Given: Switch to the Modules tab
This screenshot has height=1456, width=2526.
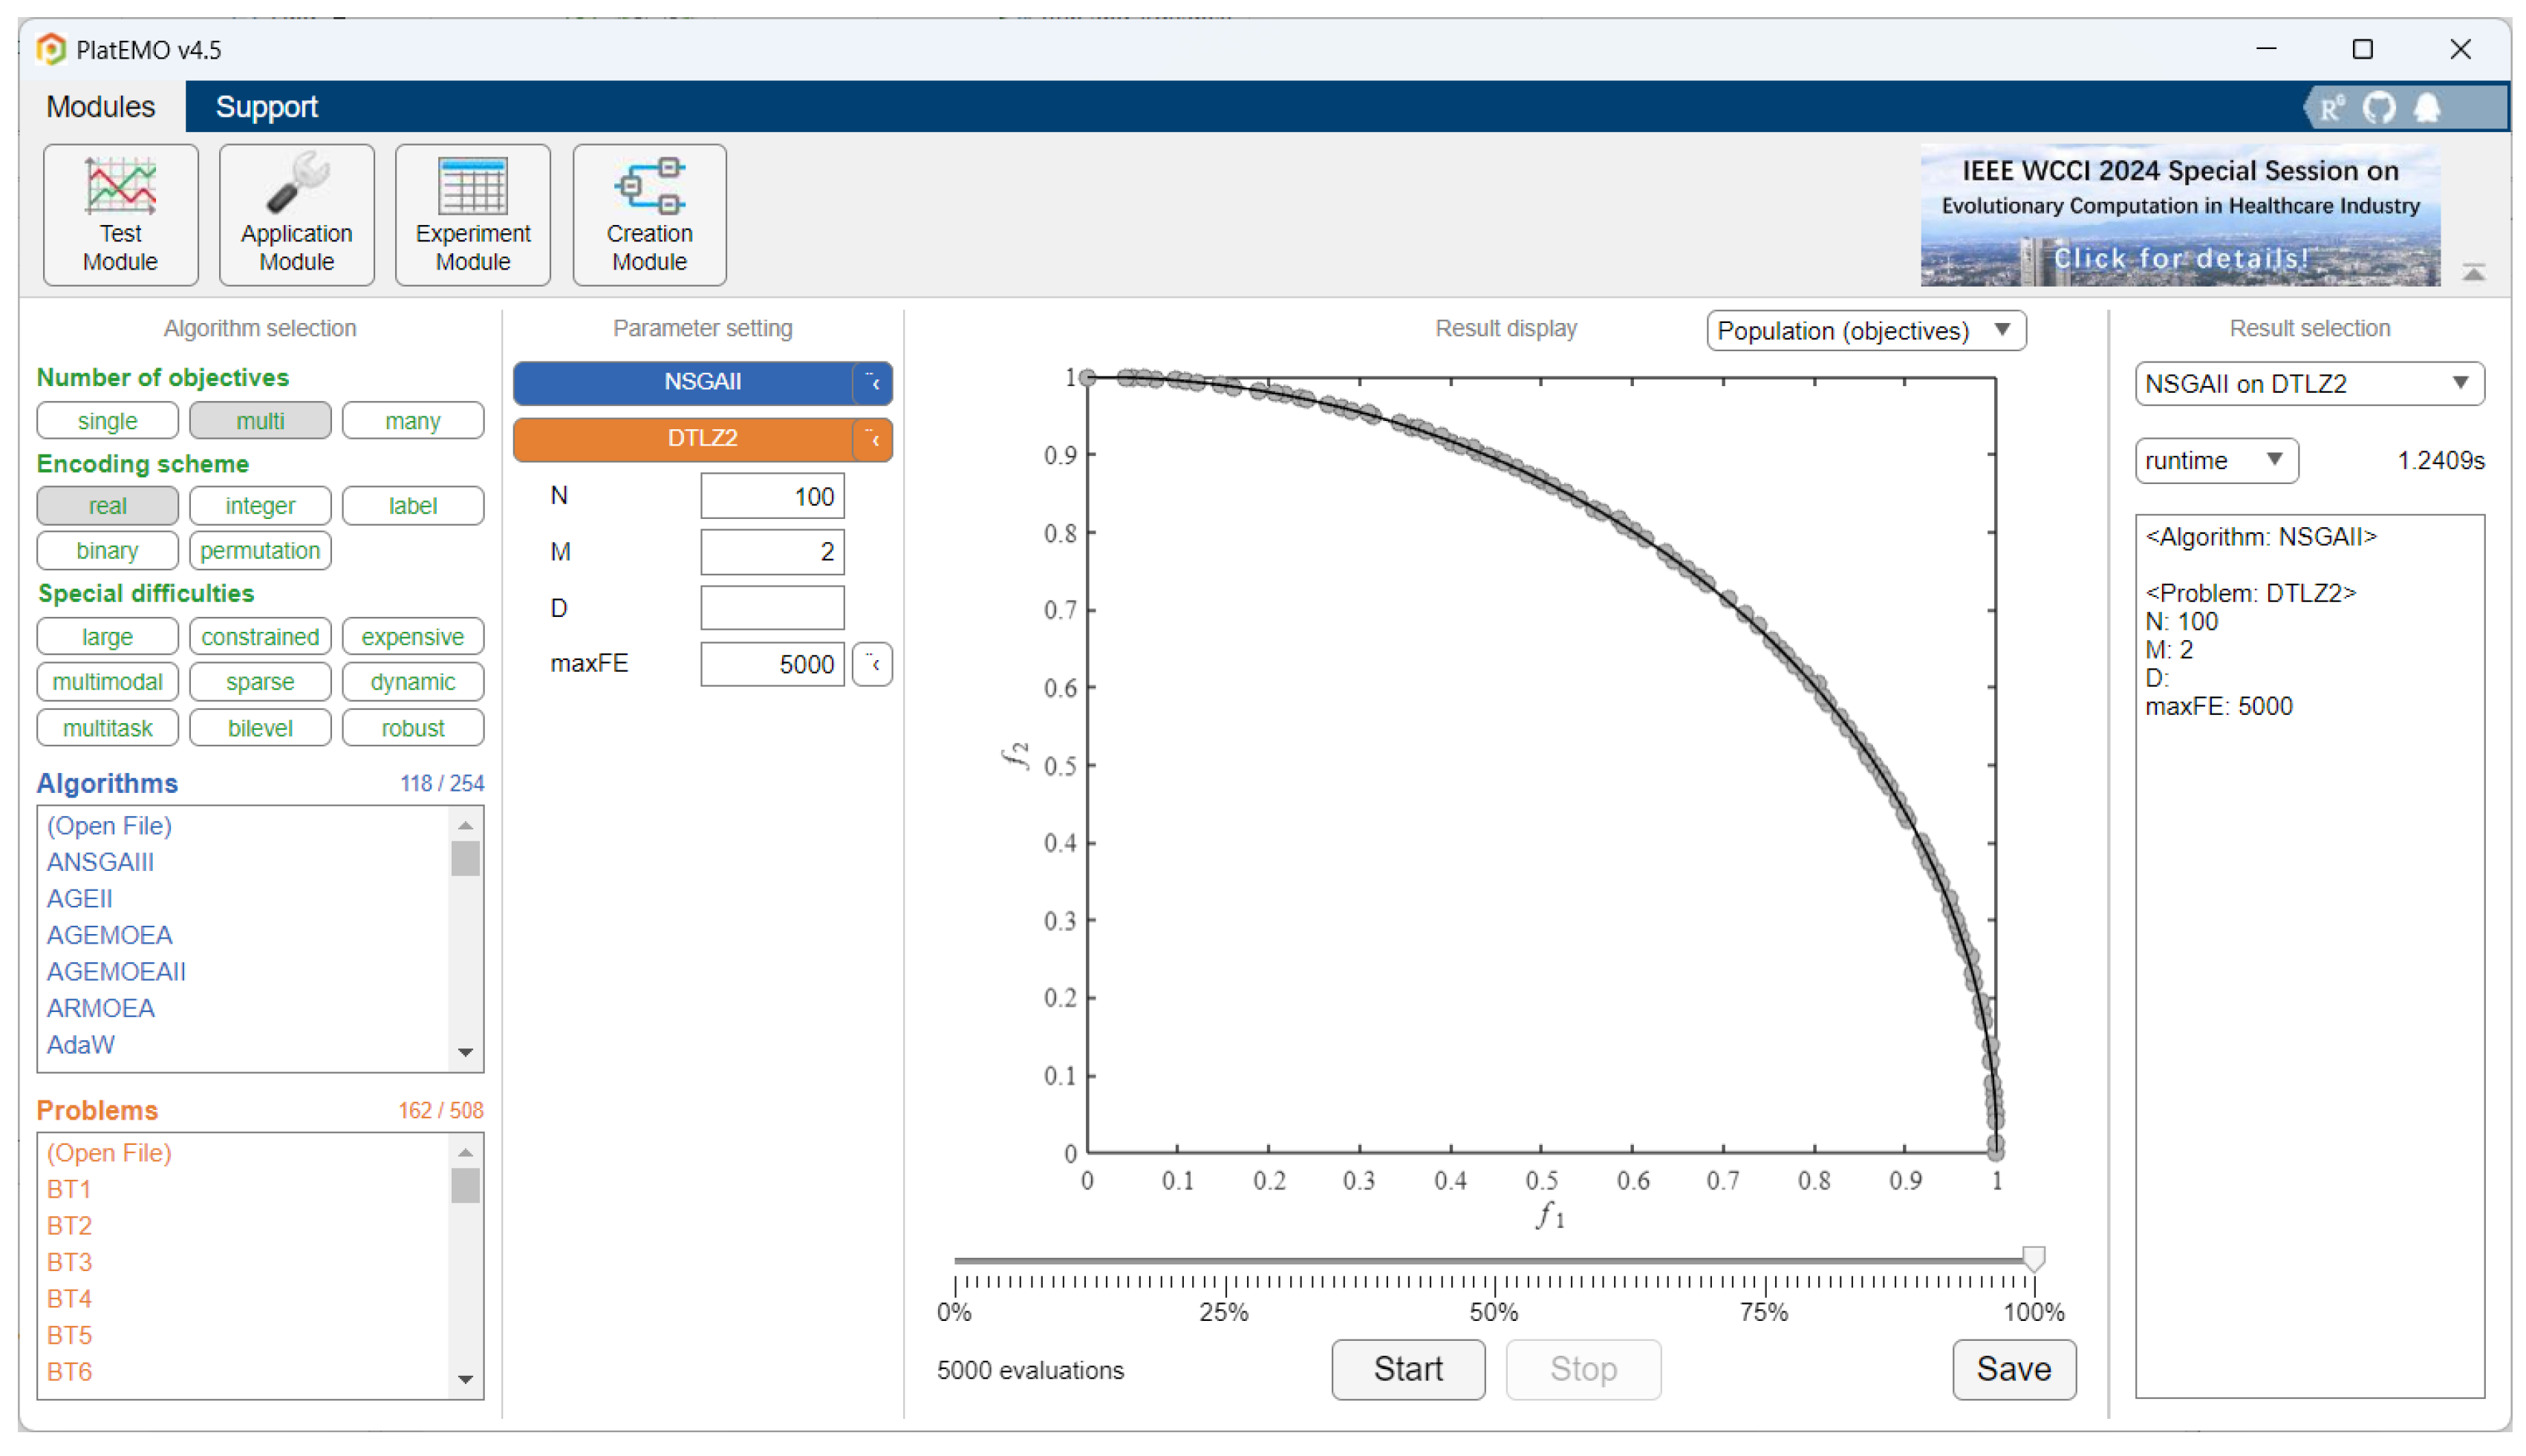Looking at the screenshot, I should 100,107.
